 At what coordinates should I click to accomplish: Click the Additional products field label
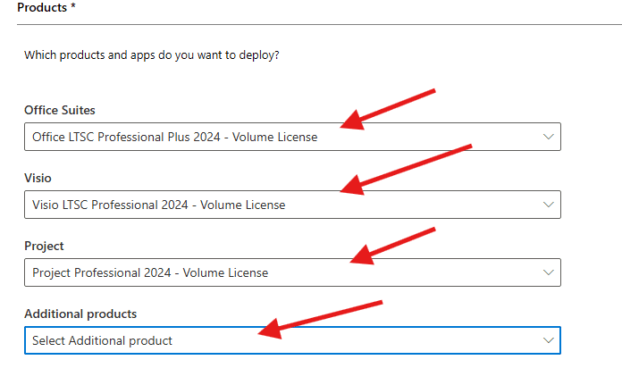pyautogui.click(x=80, y=314)
